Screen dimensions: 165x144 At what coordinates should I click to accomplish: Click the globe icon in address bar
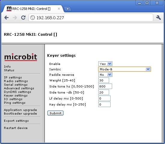coord(32,17)
